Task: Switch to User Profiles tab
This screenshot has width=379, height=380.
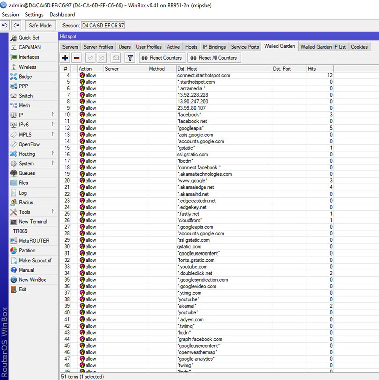Action: 149,47
